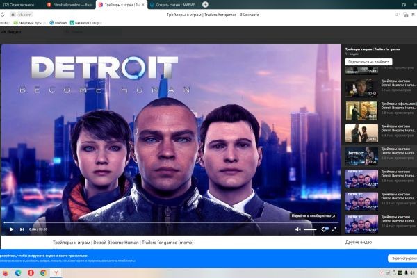
Task: Open Firefox icon in taskbar
Action: (x=6, y=273)
